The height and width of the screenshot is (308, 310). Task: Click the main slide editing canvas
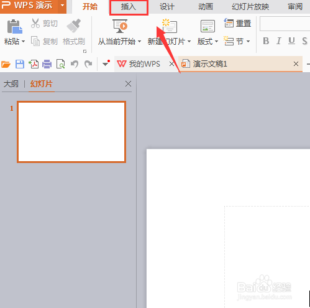tap(228, 228)
